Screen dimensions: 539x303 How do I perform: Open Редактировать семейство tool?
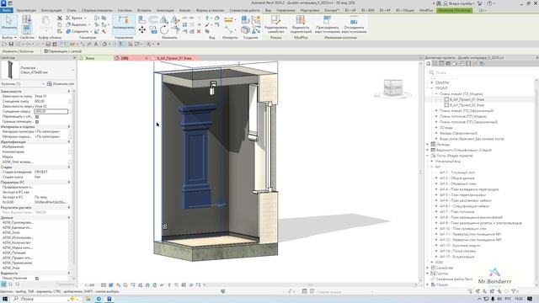coord(275,24)
